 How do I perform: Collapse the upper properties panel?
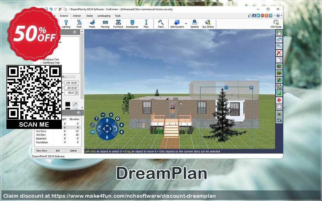(x=75, y=32)
